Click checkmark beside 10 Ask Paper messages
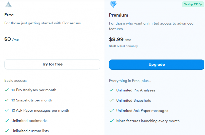This screenshot has width=205, height=135. tap(7, 110)
